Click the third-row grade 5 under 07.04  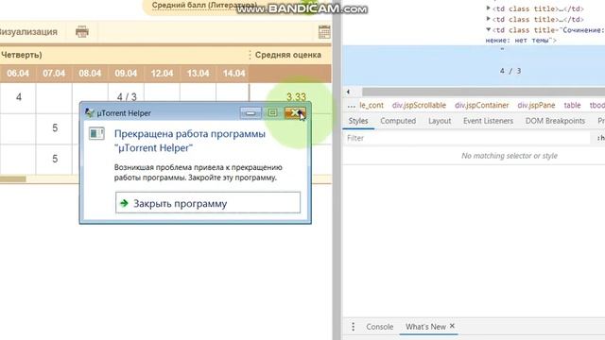(55, 159)
